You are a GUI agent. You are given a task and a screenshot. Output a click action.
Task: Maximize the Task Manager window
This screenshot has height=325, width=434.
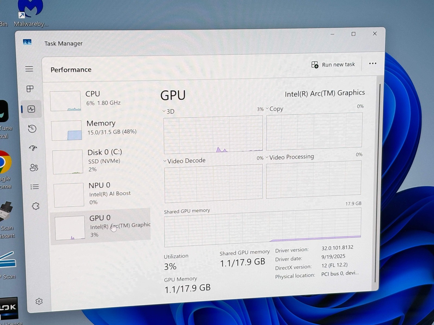pos(353,34)
